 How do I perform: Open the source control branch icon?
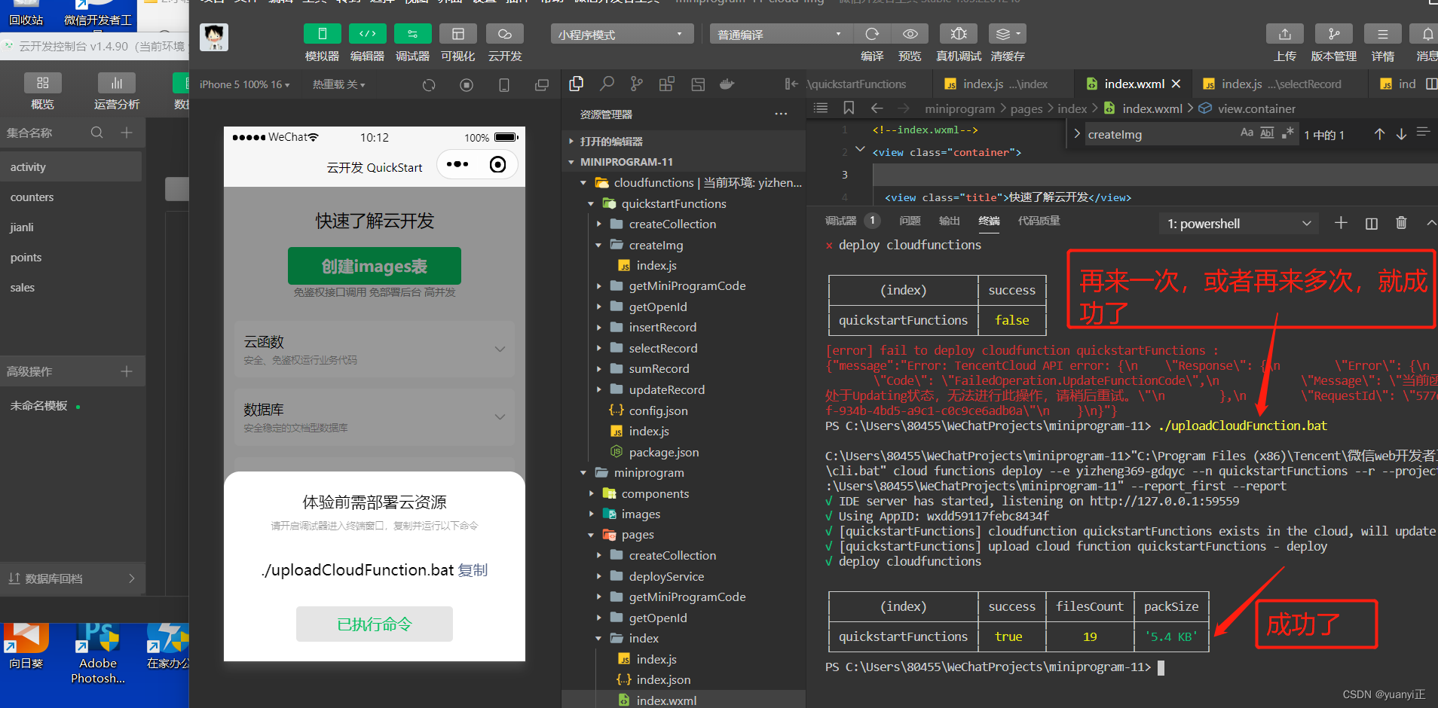tap(637, 84)
